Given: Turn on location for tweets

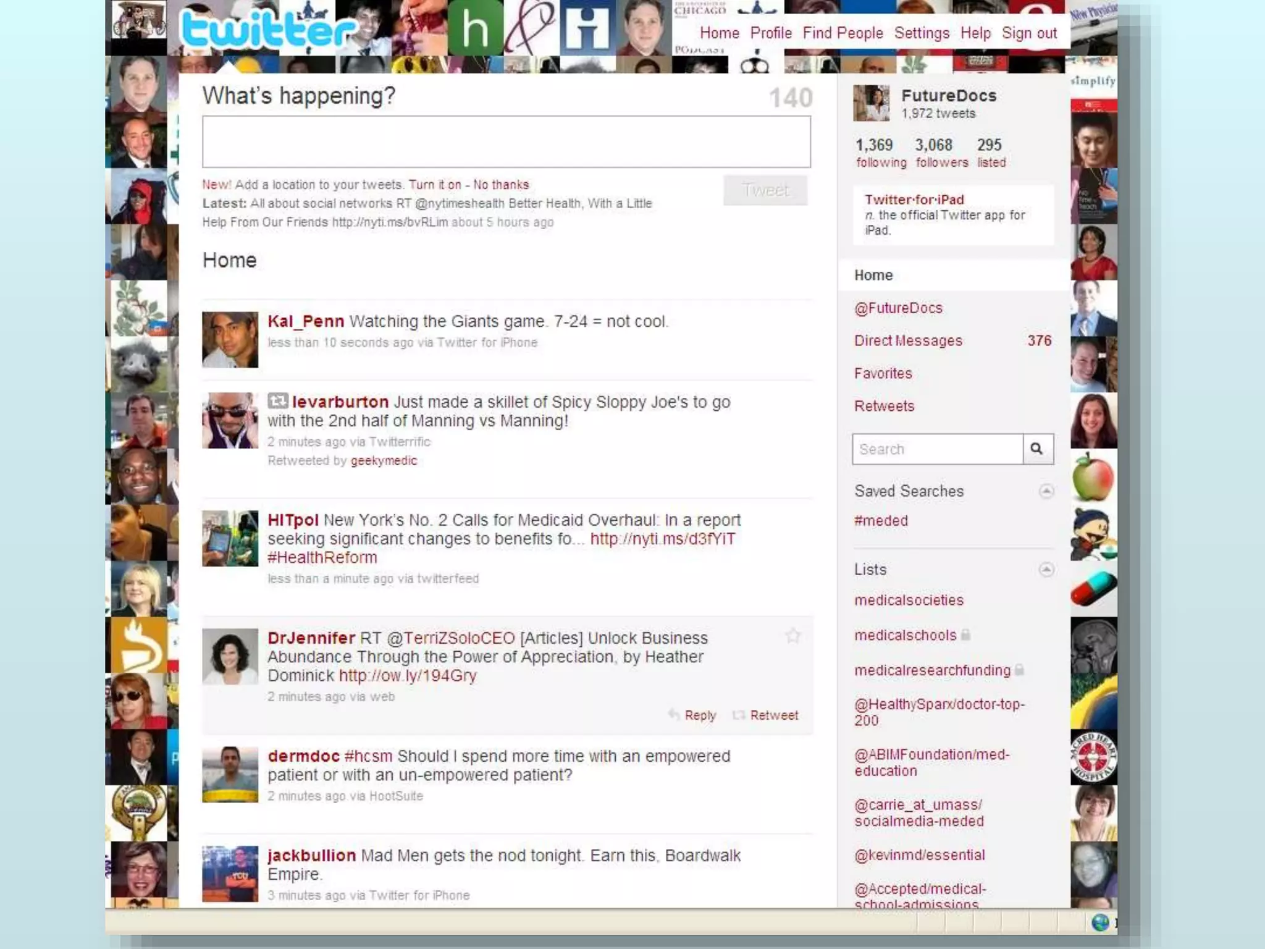Looking at the screenshot, I should pyautogui.click(x=435, y=185).
